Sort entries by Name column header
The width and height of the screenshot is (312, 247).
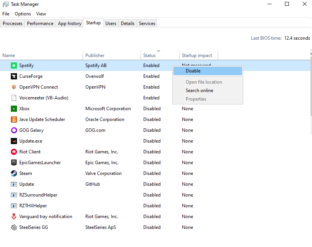[41, 55]
